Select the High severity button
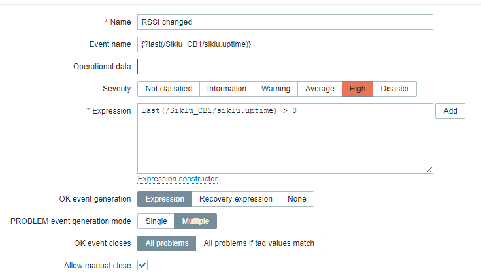 coord(357,89)
